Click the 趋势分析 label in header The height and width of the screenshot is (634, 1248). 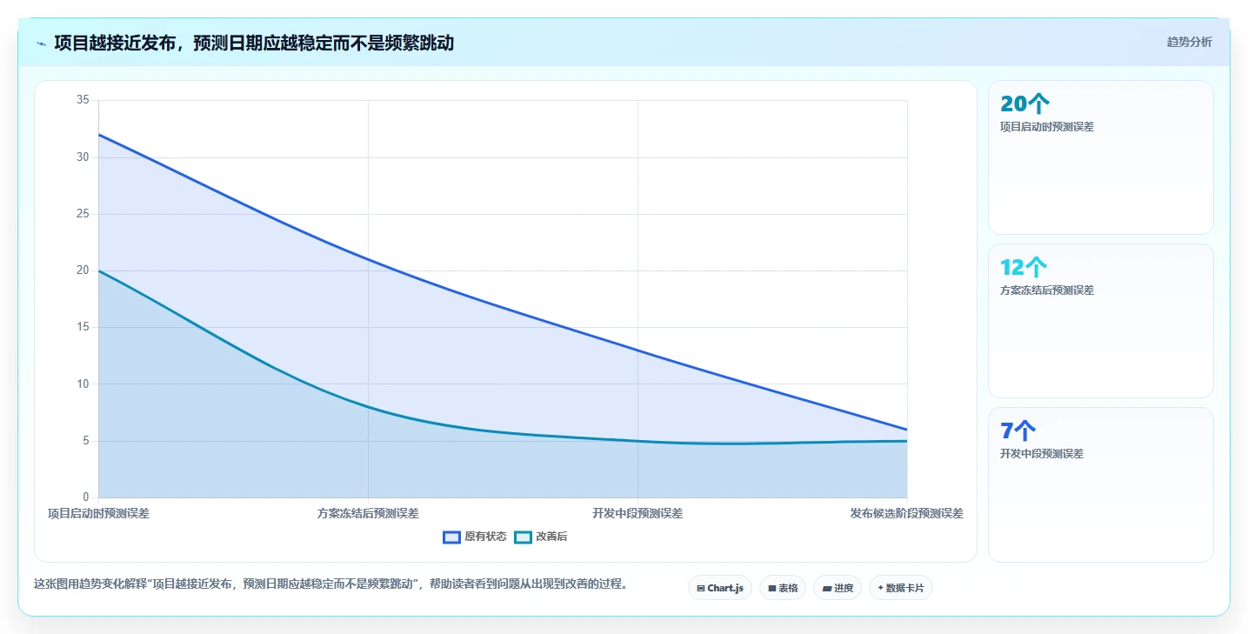point(1189,42)
